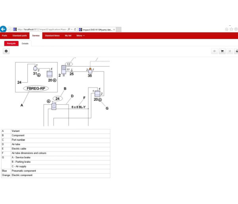The image size is (238, 204).
Task: Go to Standard times tab
Action: coord(52,36)
